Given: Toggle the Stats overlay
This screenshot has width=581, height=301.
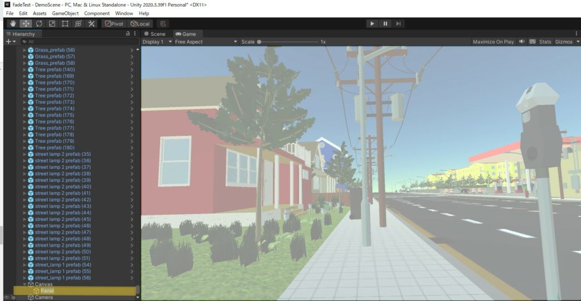Looking at the screenshot, I should 545,42.
